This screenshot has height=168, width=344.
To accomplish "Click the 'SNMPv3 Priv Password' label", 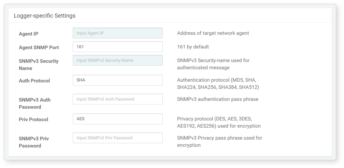I will tap(34, 142).
